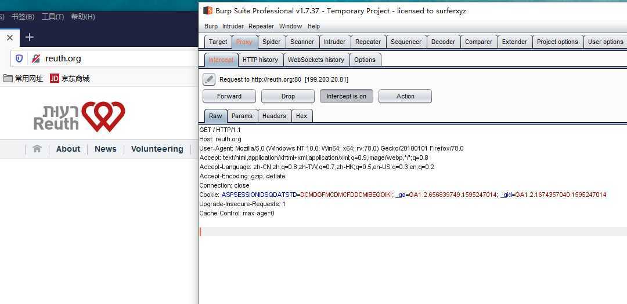Image resolution: width=627 pixels, height=304 pixels.
Task: Open the Repeater menu in menu bar
Action: tap(261, 26)
